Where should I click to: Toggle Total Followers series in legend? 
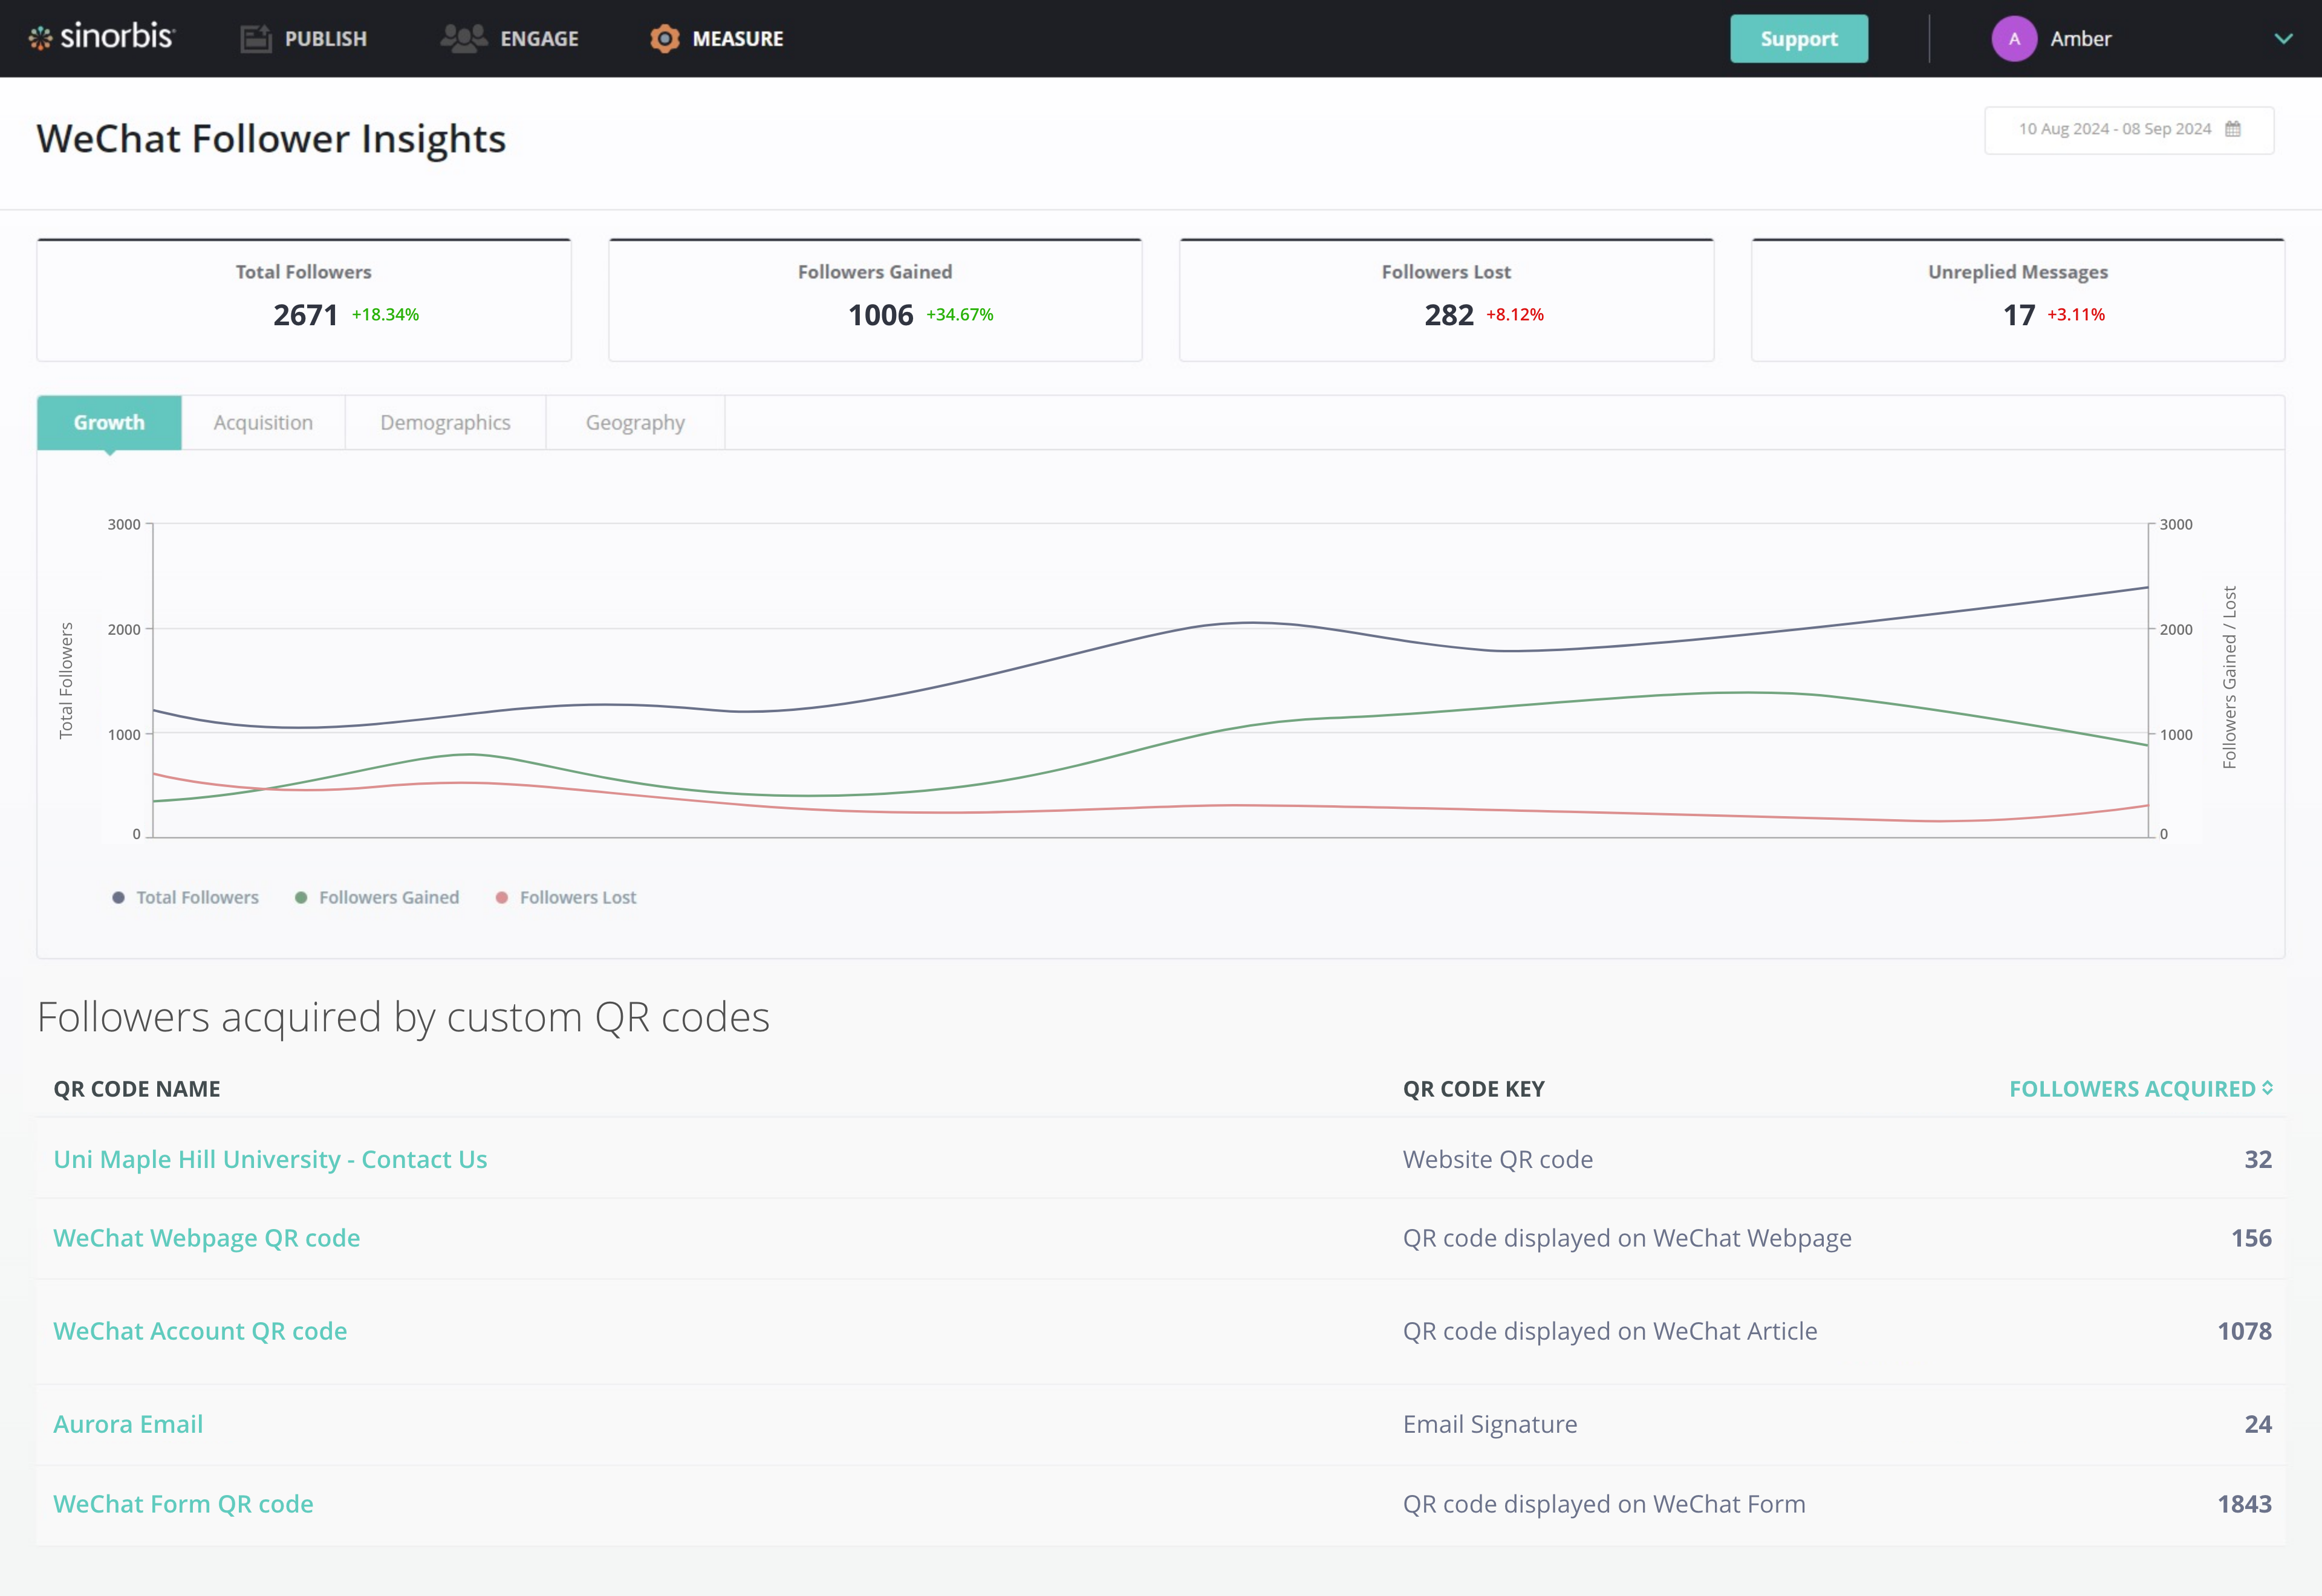click(x=186, y=897)
